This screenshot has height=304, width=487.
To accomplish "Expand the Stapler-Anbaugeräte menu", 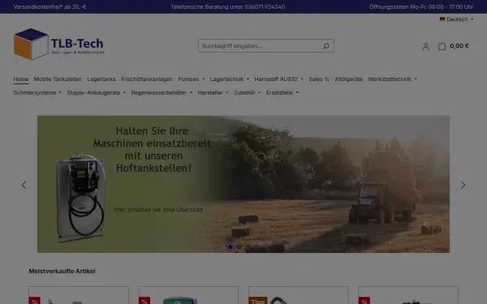I will (x=97, y=92).
